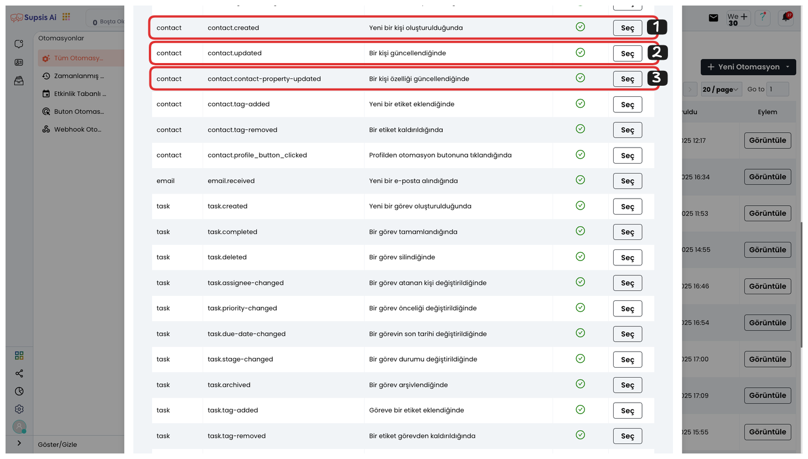Open the share nodes icon in sidebar
The width and height of the screenshot is (808, 459).
pos(19,373)
